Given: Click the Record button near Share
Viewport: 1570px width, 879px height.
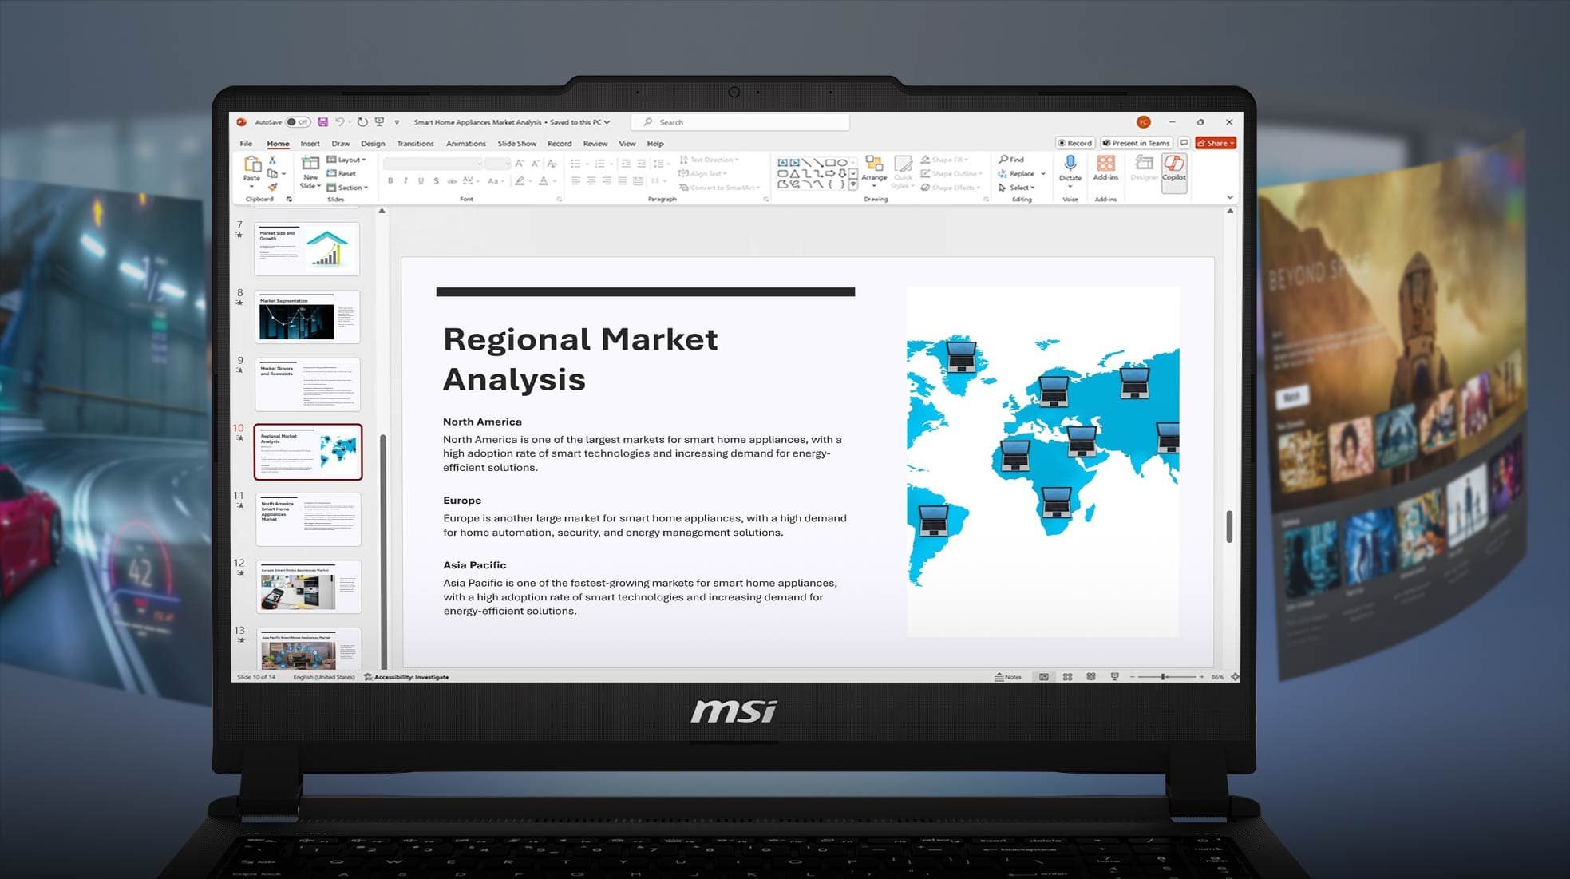Looking at the screenshot, I should point(1074,143).
